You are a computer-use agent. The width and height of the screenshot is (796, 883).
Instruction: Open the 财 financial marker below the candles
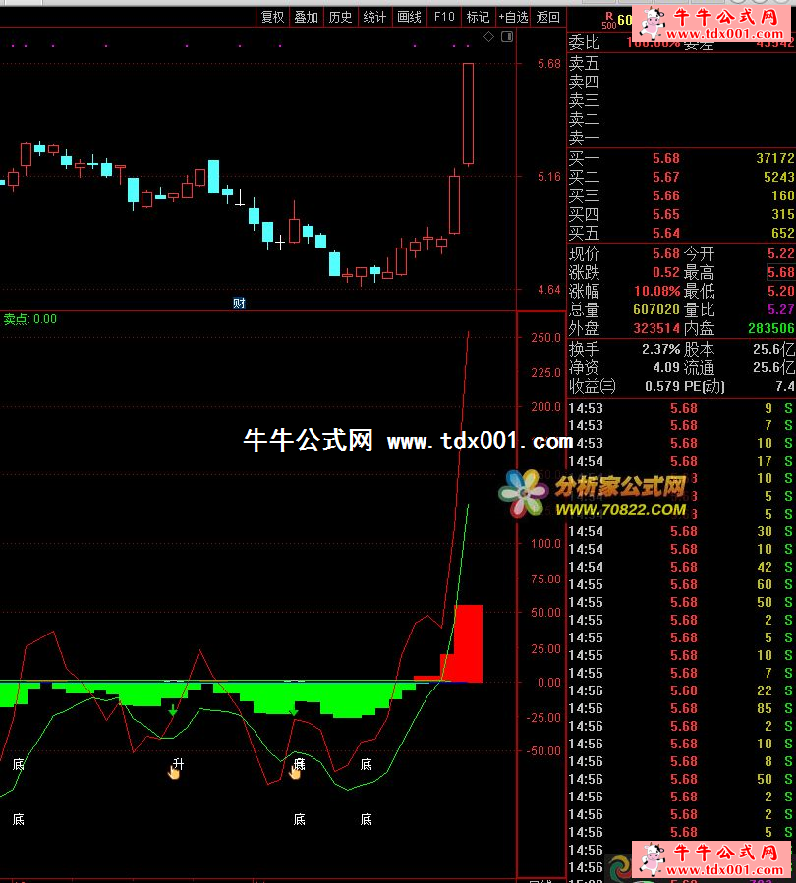(x=239, y=304)
